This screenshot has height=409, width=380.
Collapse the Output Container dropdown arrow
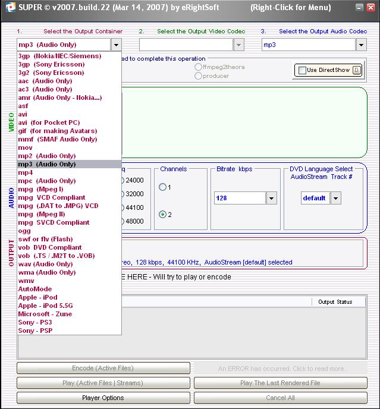(116, 45)
